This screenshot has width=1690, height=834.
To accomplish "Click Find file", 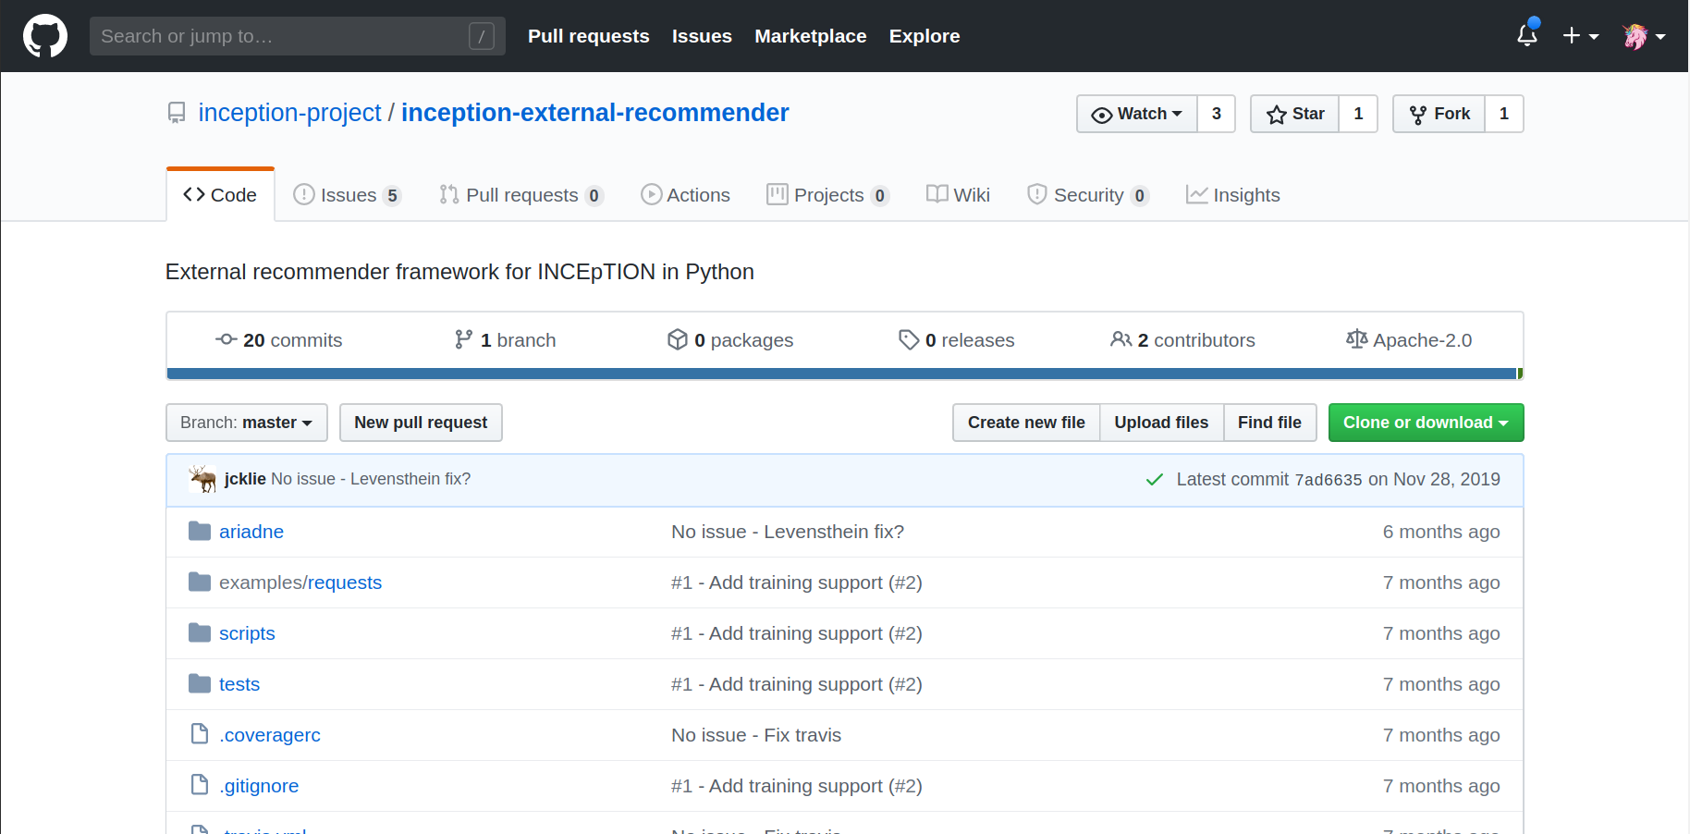I will click(x=1269, y=423).
